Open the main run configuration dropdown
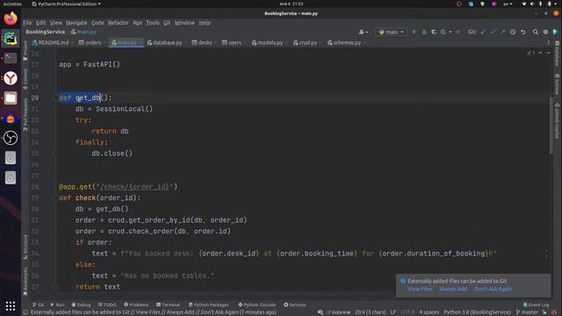Image resolution: width=562 pixels, height=316 pixels. tap(392, 32)
